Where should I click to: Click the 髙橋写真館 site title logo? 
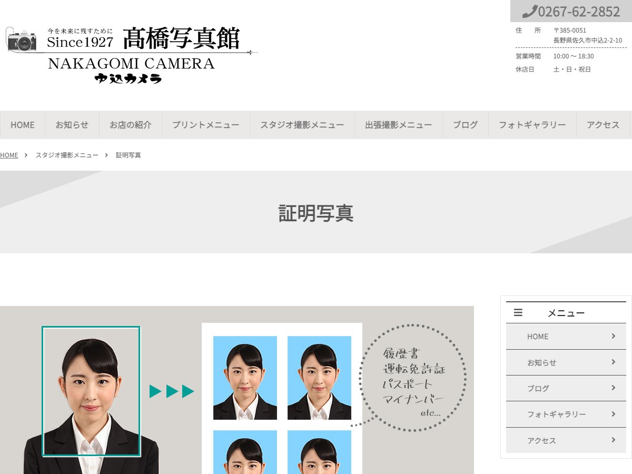point(181,38)
